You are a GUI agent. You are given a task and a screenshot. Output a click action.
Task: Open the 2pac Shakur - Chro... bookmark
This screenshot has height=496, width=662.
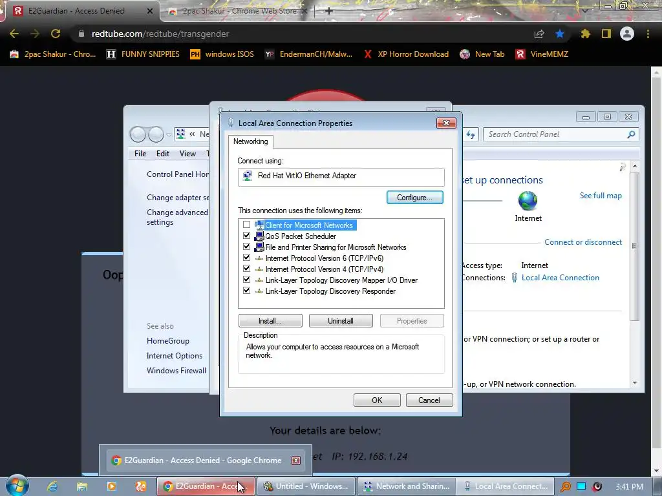[53, 54]
